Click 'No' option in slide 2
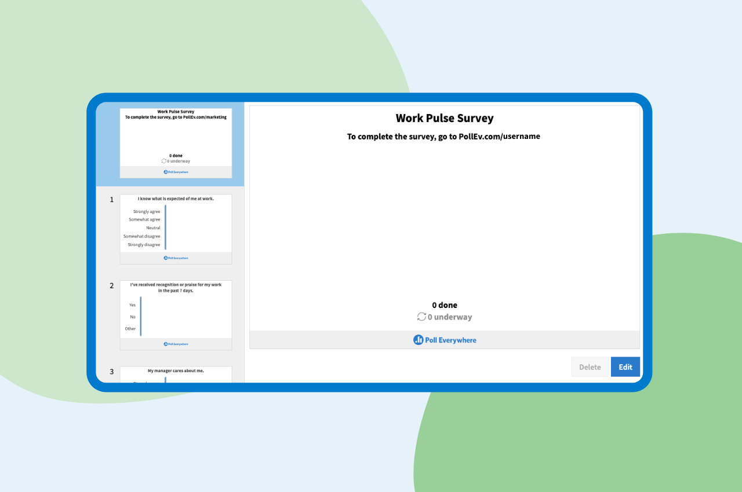The width and height of the screenshot is (742, 492). tap(133, 317)
